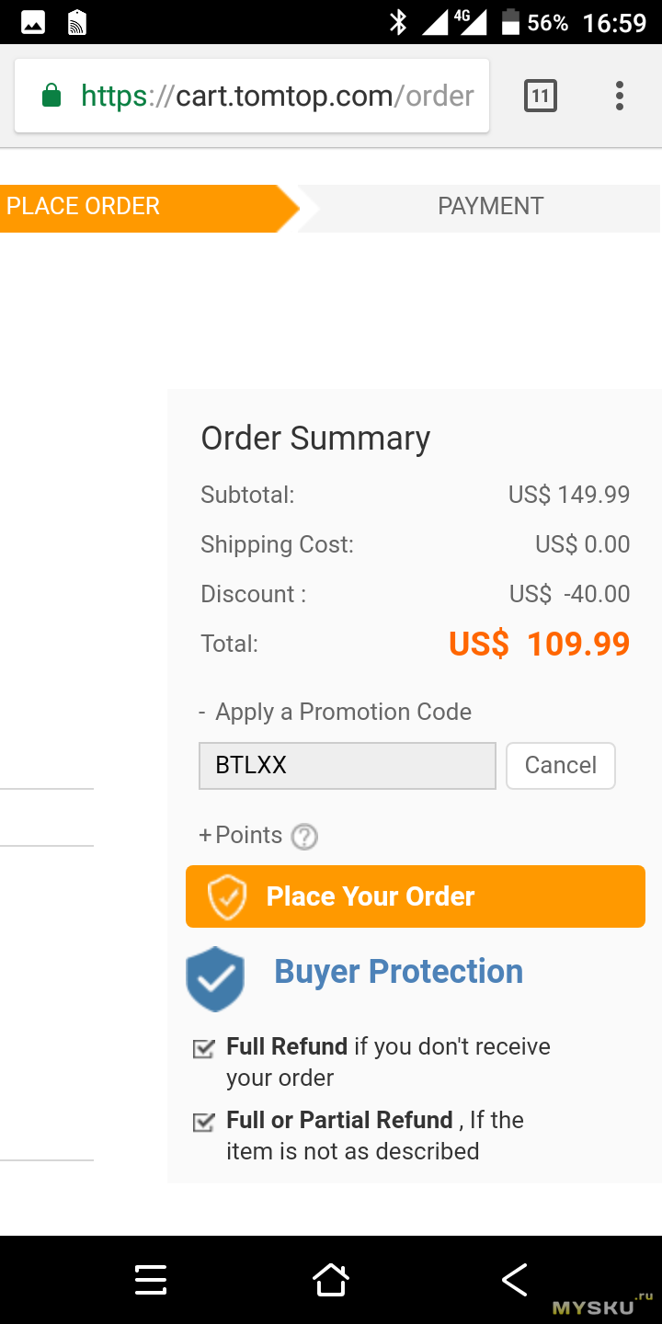Toggle the Full Refund checkbox

pyautogui.click(x=203, y=1048)
